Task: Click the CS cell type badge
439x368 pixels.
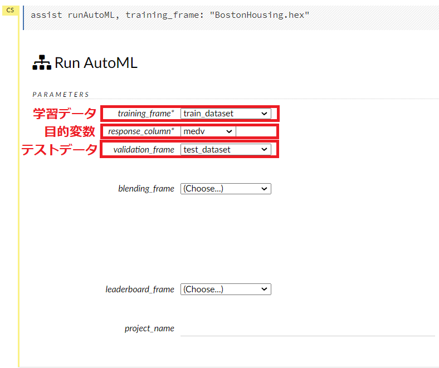Action: click(x=10, y=10)
